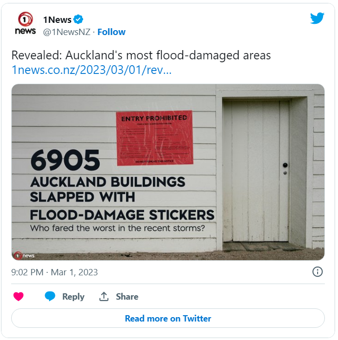338x340 pixels.
Task: Open the Twitter bird logo
Action: (317, 18)
